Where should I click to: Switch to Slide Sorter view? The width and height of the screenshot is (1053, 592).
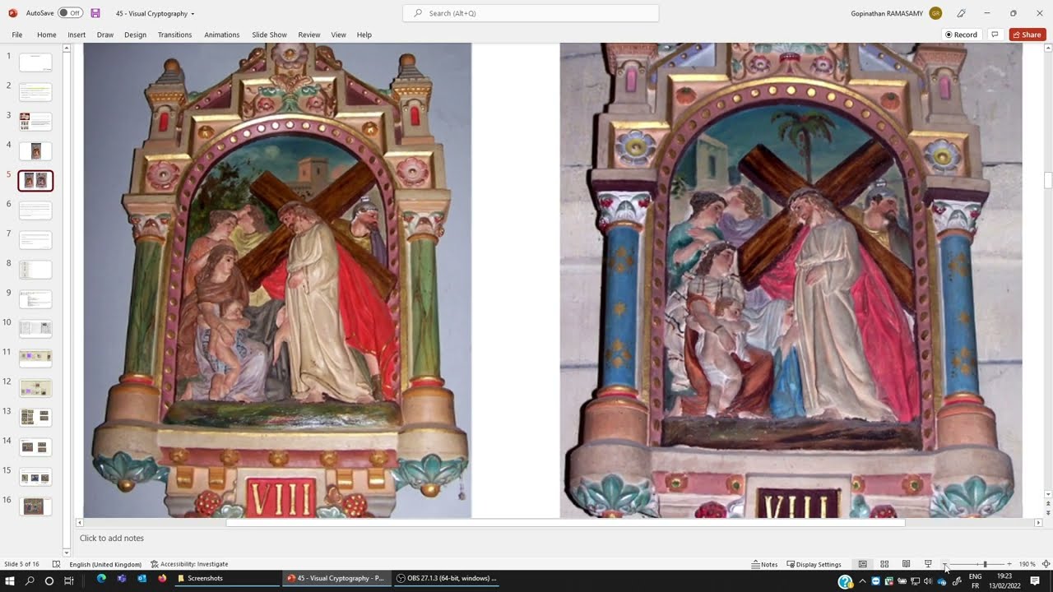(x=884, y=564)
